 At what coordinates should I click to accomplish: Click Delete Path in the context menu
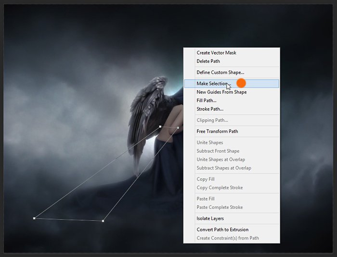(x=208, y=61)
